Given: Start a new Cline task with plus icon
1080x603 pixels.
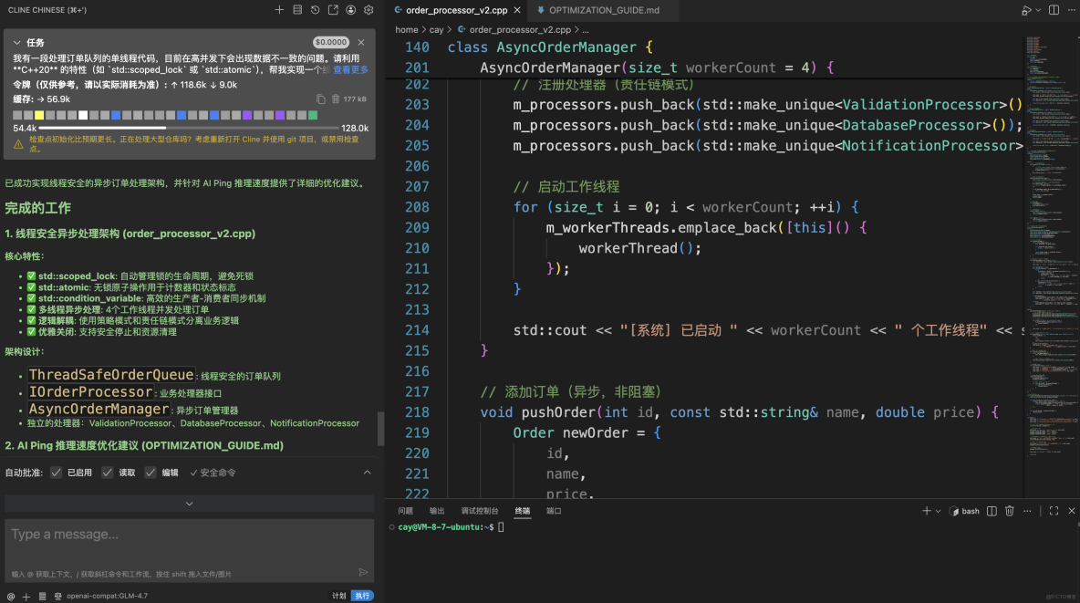Looking at the screenshot, I should coord(280,10).
